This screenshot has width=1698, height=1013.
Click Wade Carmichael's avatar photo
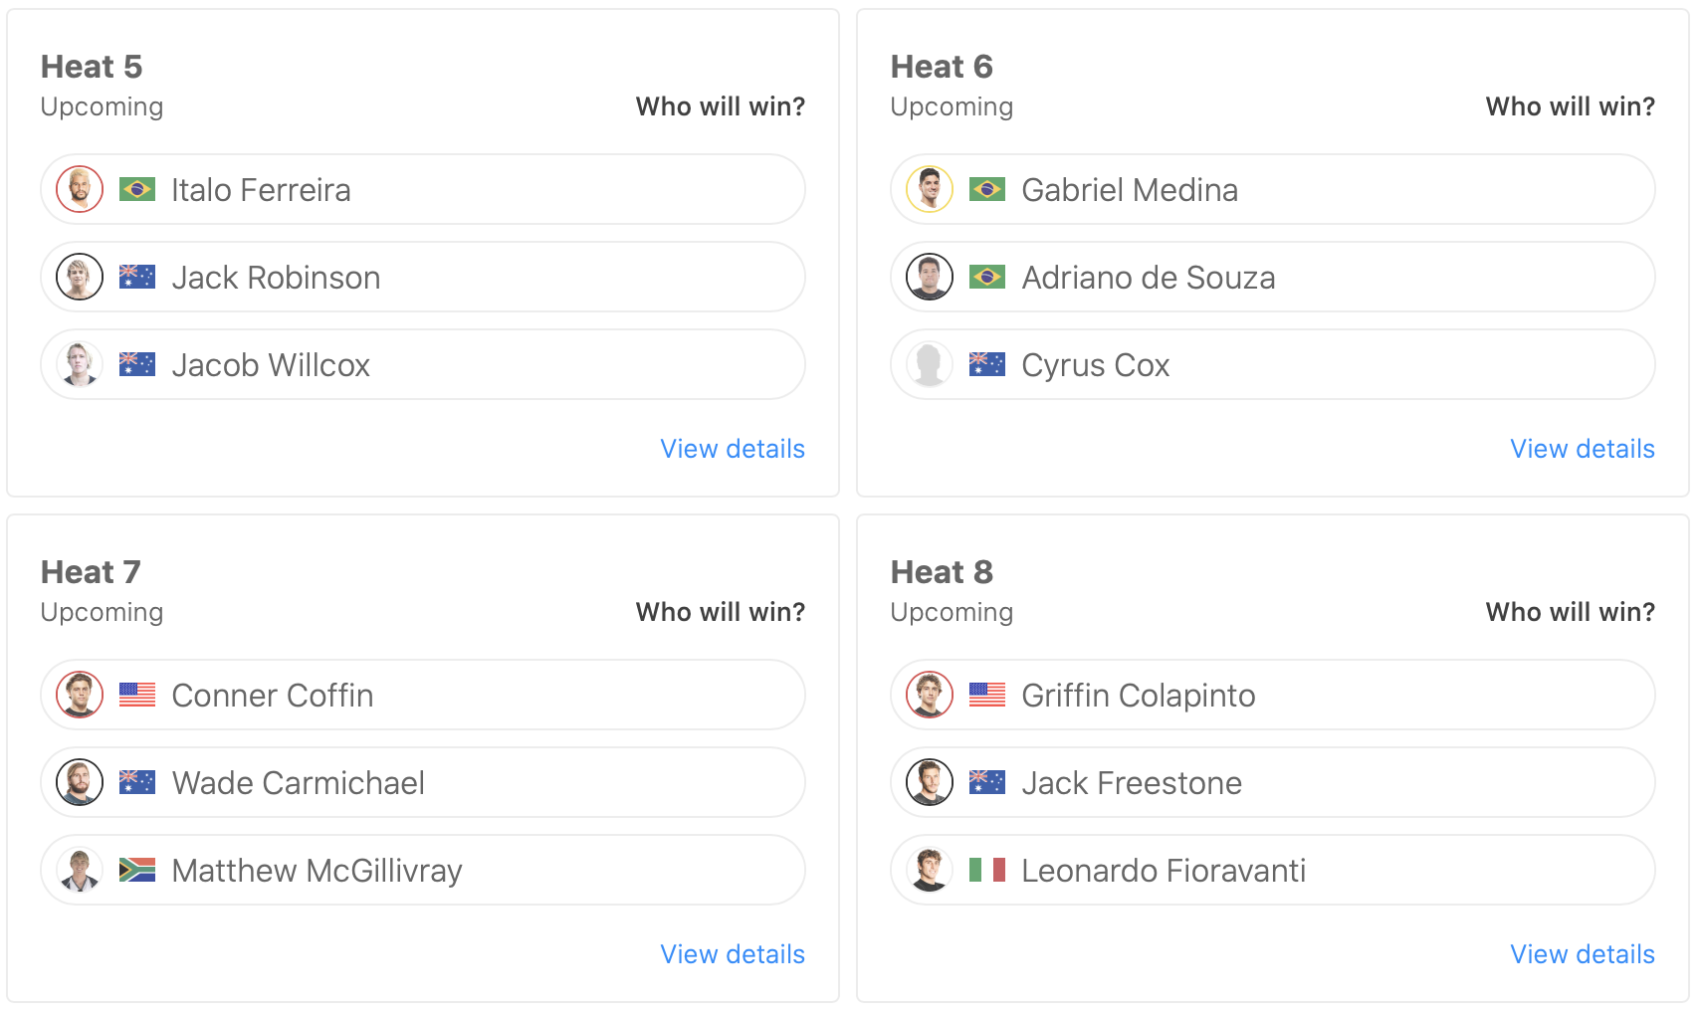80,782
